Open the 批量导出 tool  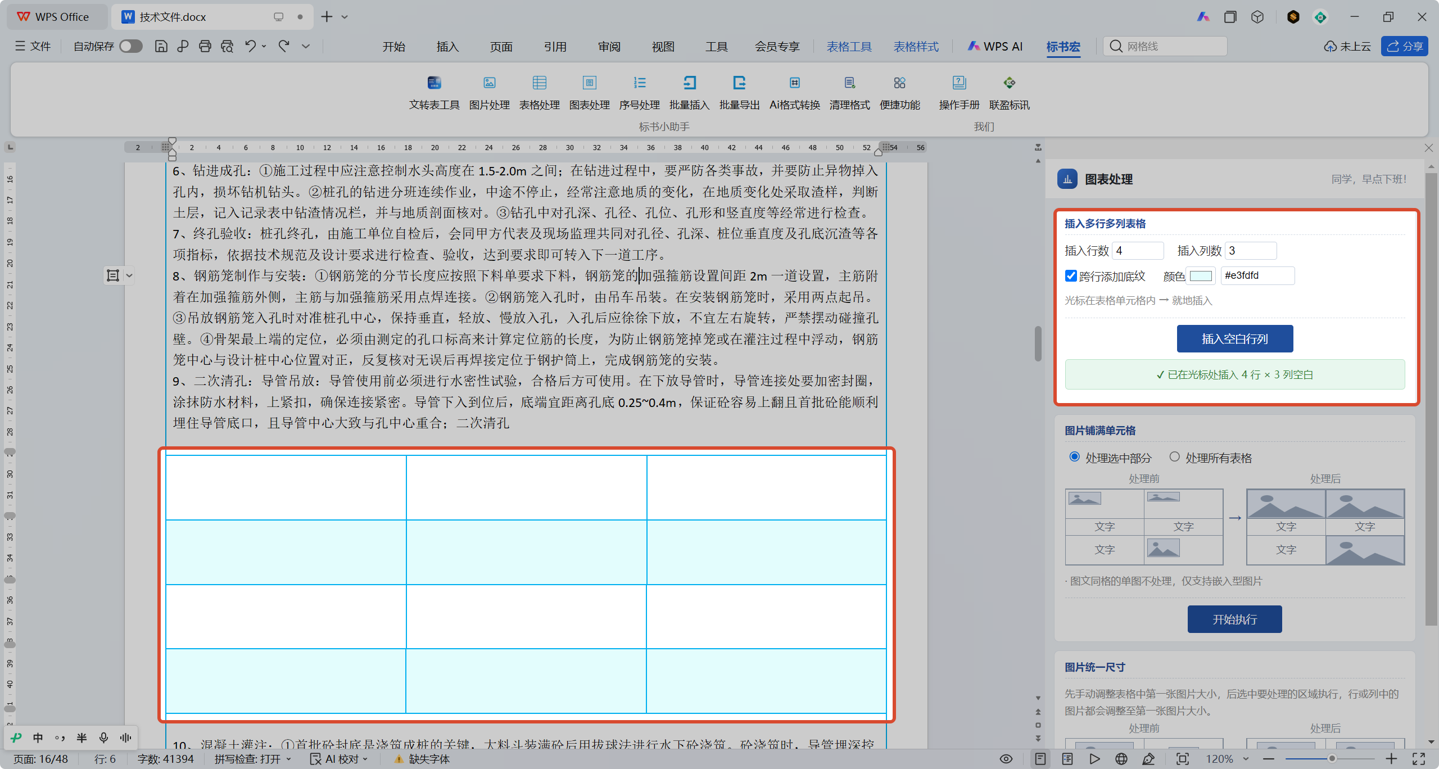739,93
